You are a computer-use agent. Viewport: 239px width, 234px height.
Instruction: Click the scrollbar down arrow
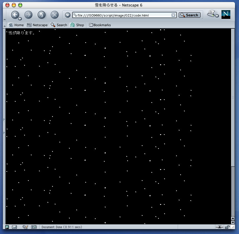tap(233, 222)
